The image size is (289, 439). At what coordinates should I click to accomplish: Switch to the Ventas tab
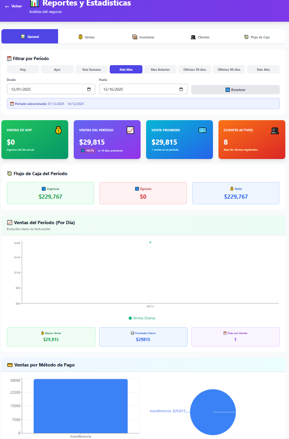pyautogui.click(x=87, y=37)
